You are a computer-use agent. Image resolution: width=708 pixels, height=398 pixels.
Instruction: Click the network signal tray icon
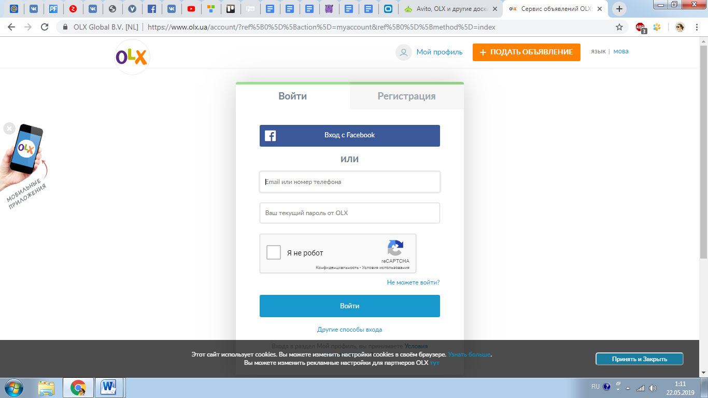click(x=641, y=388)
